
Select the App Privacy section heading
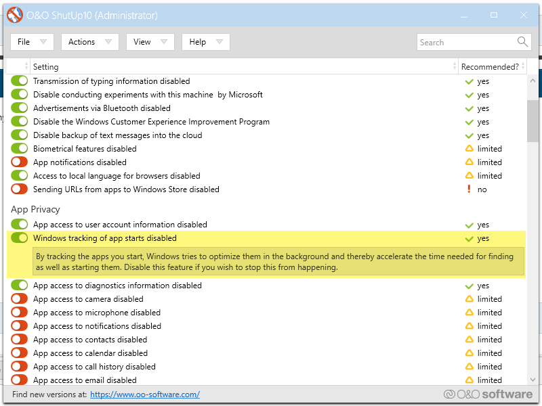[x=35, y=210]
